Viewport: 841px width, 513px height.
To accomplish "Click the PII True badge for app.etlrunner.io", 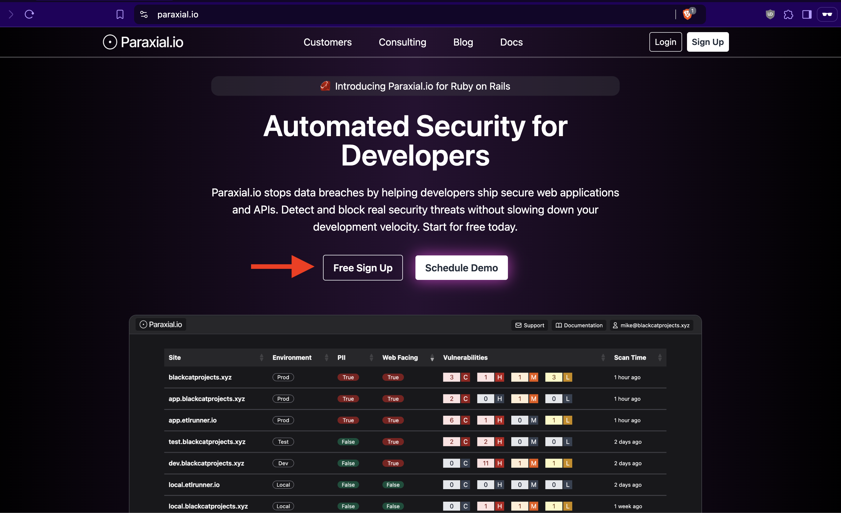I will pos(348,420).
